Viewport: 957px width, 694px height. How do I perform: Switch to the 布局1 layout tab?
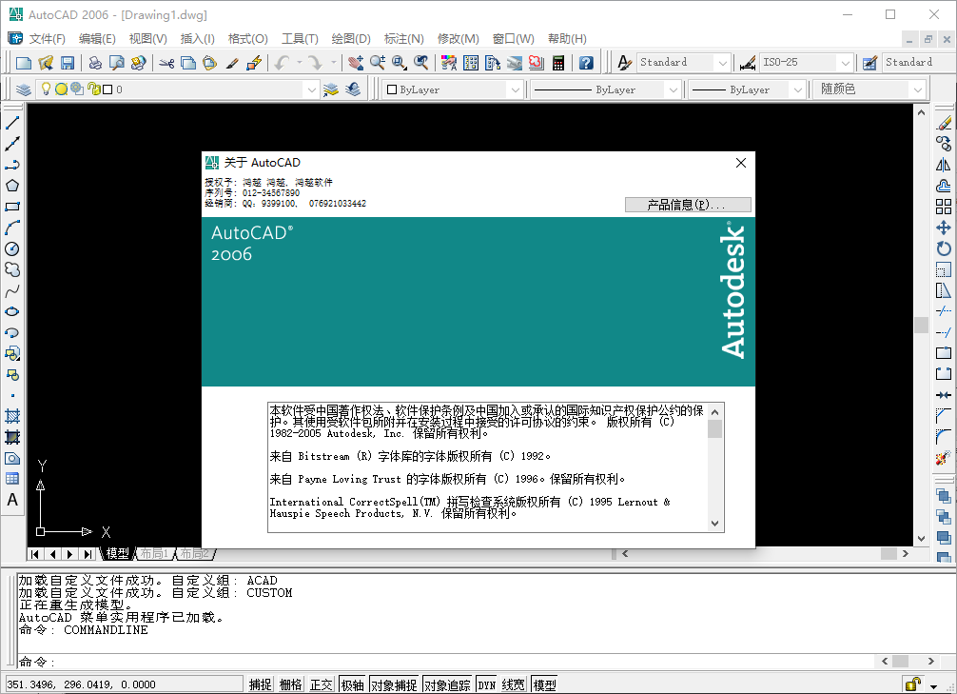click(x=152, y=553)
